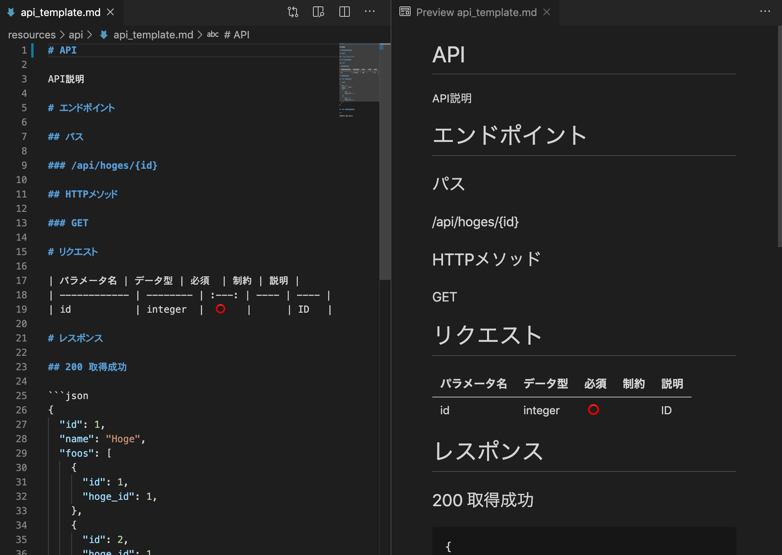Screen dimensions: 782x555
Task: Click the Preview tab icon
Action: (405, 12)
